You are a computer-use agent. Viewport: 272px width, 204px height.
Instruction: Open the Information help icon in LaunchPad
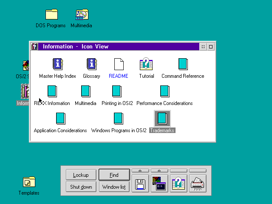point(178,184)
